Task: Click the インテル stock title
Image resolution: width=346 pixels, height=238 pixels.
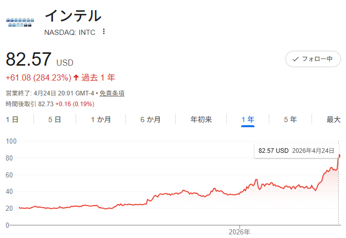Action: tap(73, 15)
